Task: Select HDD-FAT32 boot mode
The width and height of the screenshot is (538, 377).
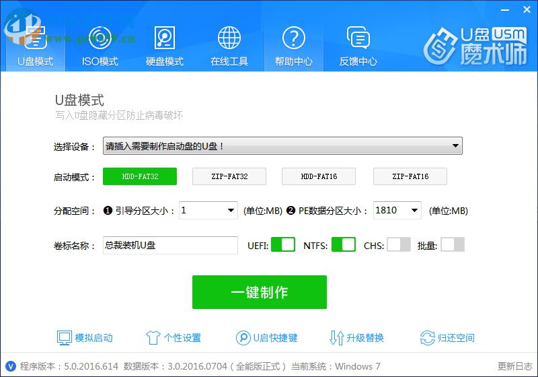Action: 140,176
